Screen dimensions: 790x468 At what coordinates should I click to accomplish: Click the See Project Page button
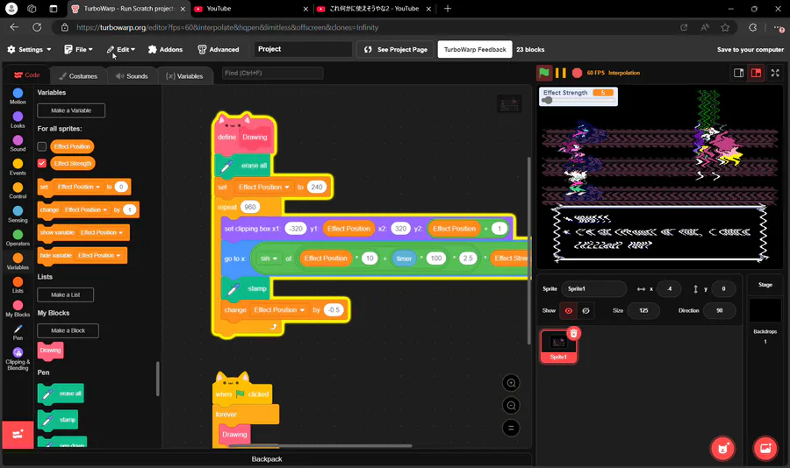tap(396, 49)
